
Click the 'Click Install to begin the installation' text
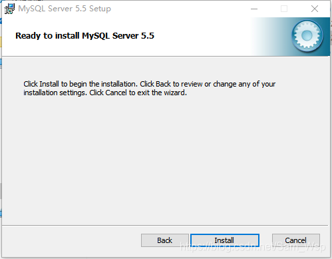pos(81,84)
